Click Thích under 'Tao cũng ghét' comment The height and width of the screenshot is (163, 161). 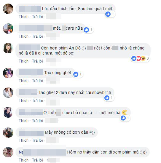24,81
